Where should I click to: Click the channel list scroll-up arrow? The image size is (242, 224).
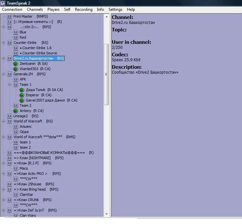click(x=107, y=17)
